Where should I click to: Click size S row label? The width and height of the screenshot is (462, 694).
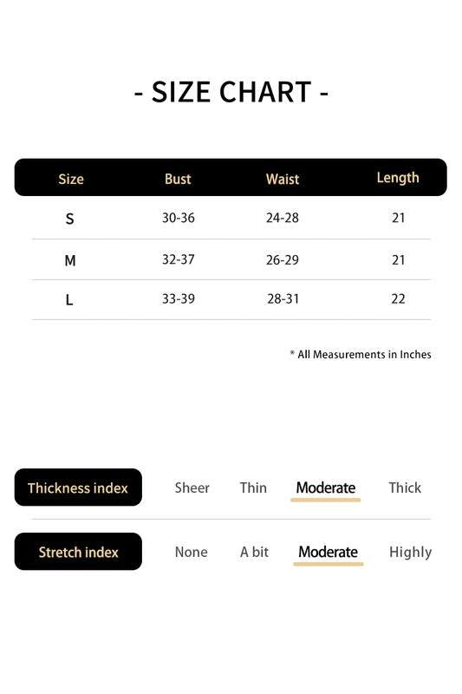pos(70,219)
